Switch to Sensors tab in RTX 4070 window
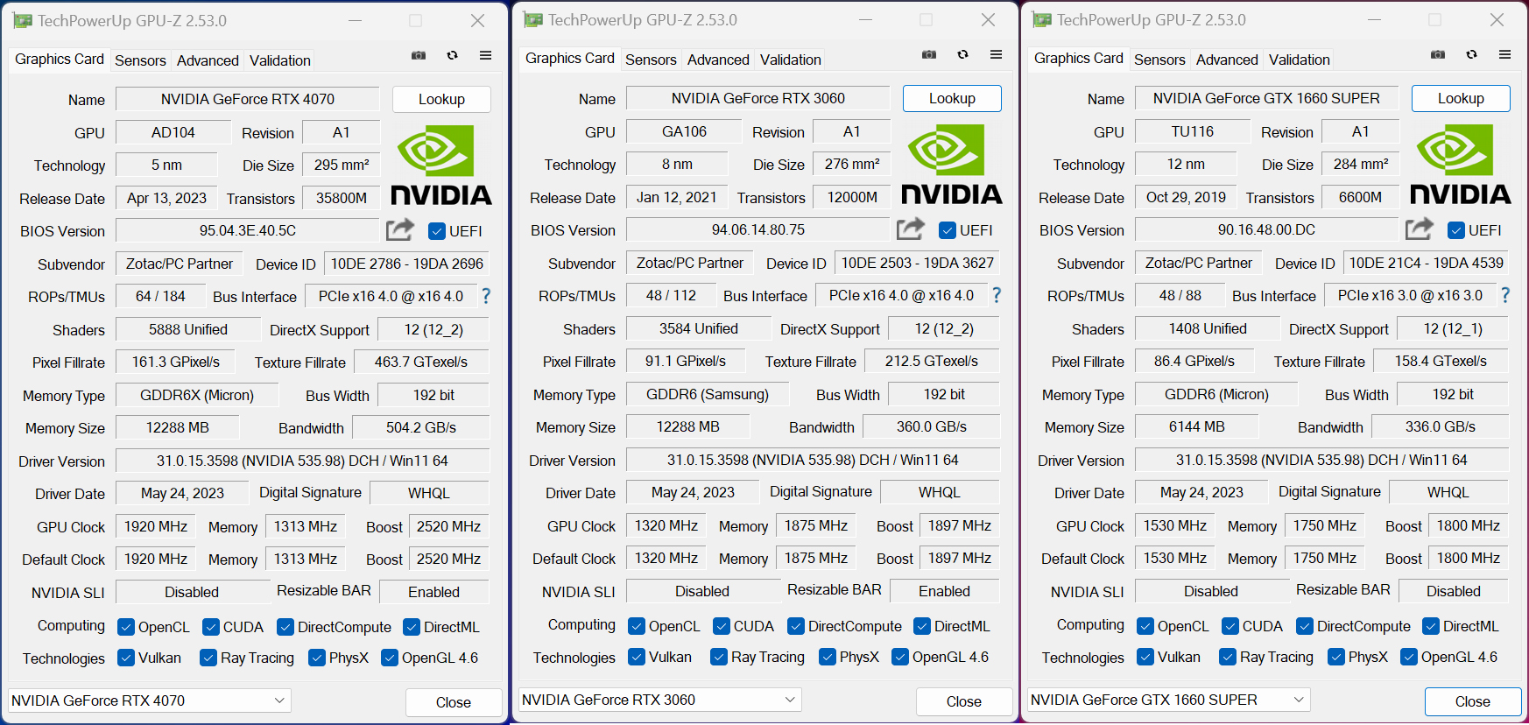The height and width of the screenshot is (725, 1529). 140,60
